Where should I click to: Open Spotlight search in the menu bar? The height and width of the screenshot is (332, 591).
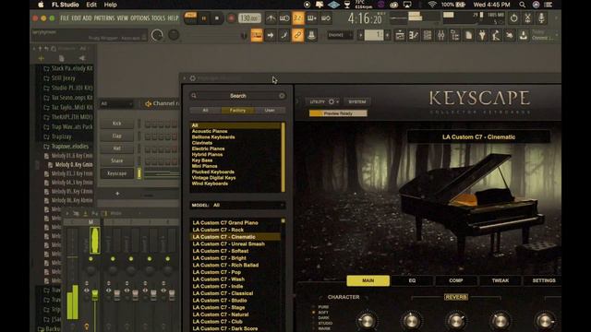tap(522, 5)
